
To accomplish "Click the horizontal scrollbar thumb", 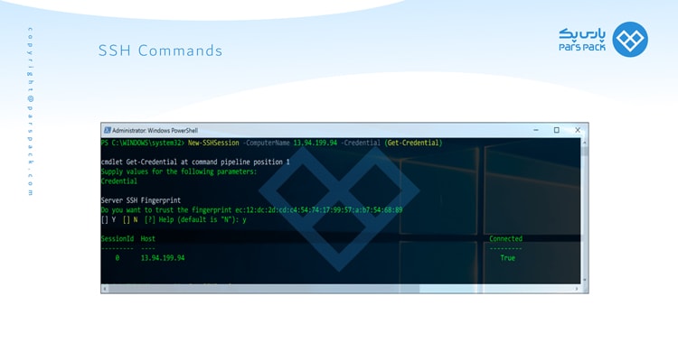I will coord(264,289).
